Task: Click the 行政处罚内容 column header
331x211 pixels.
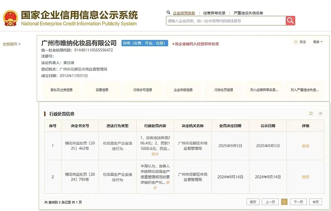Action: (155, 126)
